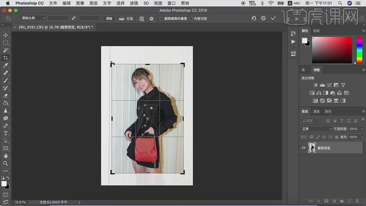This screenshot has height=206, width=366.
Task: Add a Gradient Map adjustment
Action: pyautogui.click(x=343, y=101)
